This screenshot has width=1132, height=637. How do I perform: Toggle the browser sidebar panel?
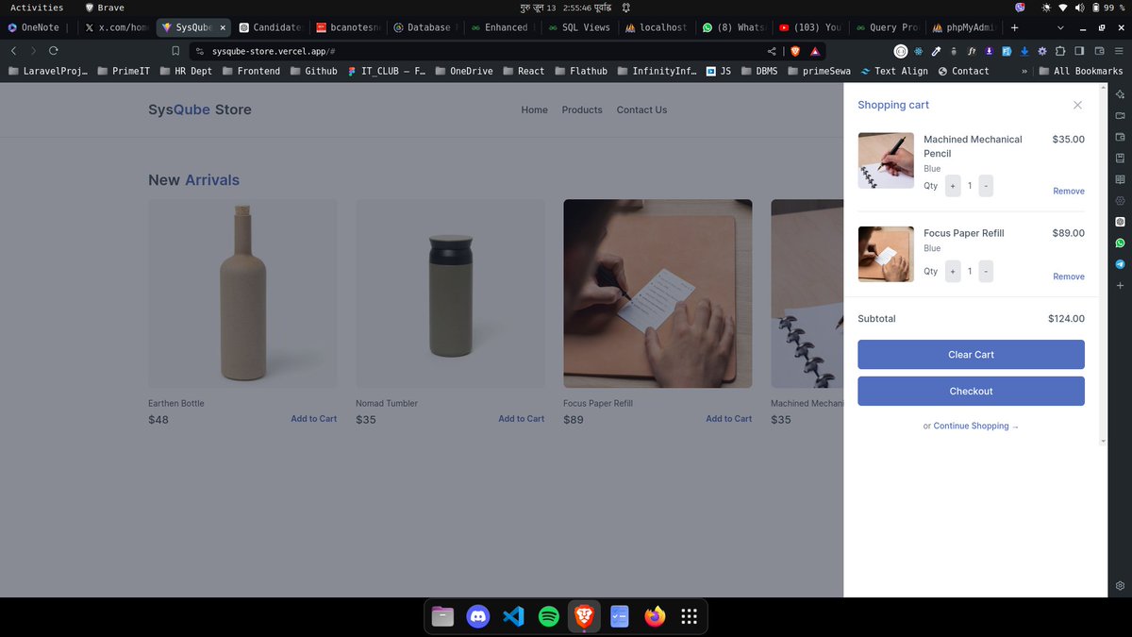(x=1079, y=51)
